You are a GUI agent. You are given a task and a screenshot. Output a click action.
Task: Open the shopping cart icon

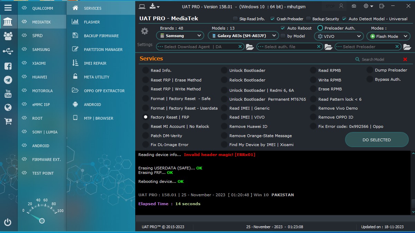pyautogui.click(x=8, y=121)
